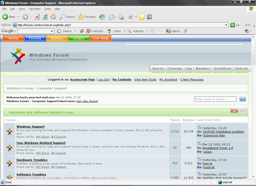Viewport: 256px width, 186px height.
Task: Open the Calendar navigation link
Action: click(175, 68)
